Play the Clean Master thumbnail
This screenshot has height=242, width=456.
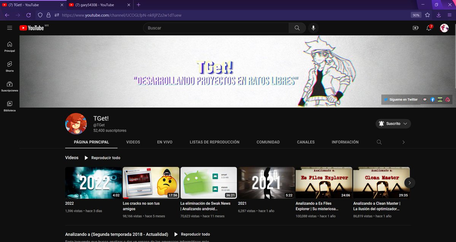pyautogui.click(x=382, y=183)
